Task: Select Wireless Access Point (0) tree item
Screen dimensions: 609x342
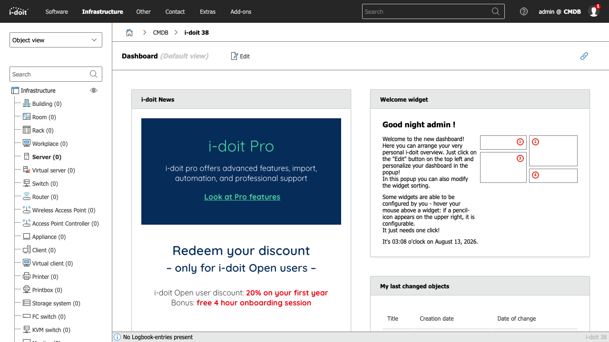Action: coord(64,210)
